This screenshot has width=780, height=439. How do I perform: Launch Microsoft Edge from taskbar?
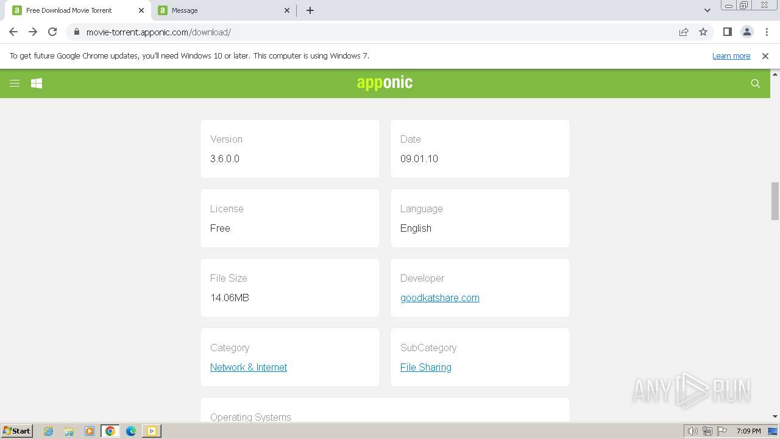click(x=131, y=431)
